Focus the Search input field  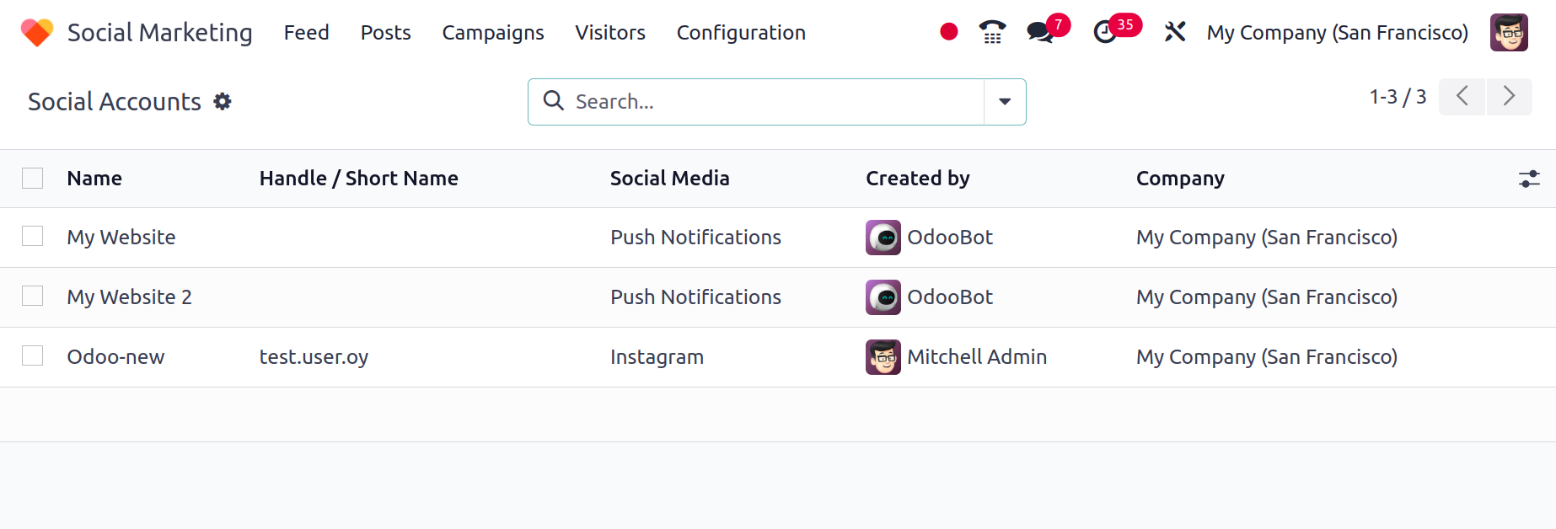[775, 102]
